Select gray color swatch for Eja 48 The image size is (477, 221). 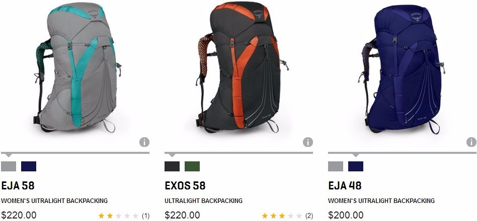pyautogui.click(x=336, y=166)
